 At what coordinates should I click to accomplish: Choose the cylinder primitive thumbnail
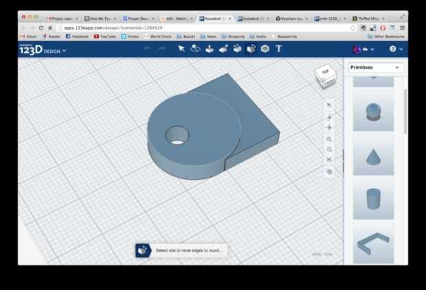click(373, 200)
